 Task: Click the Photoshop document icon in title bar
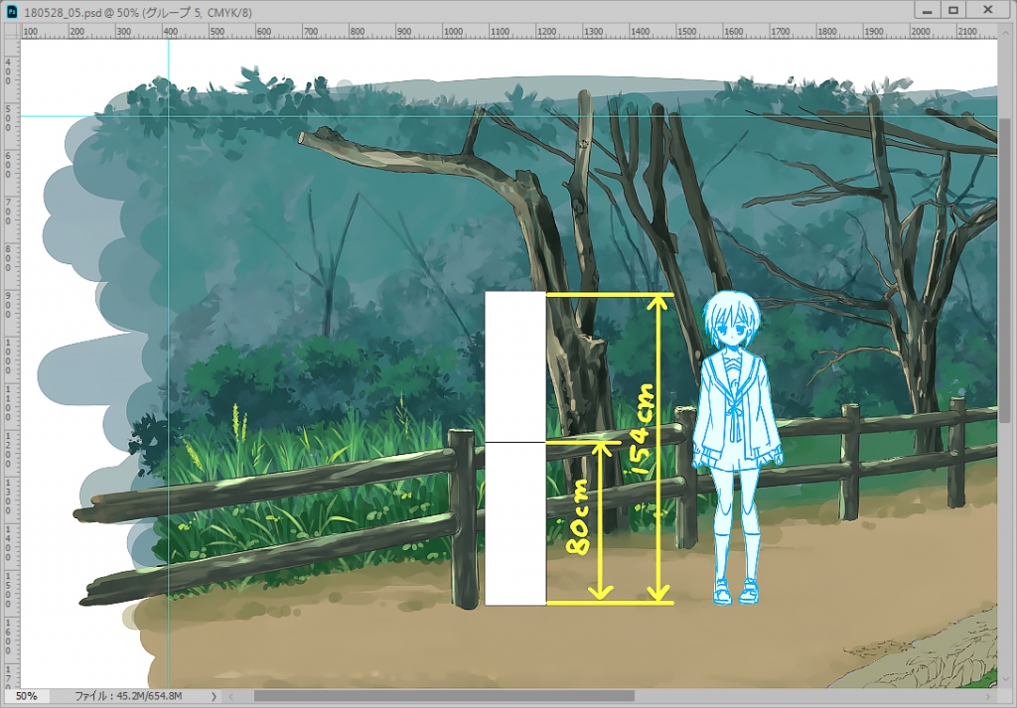(12, 12)
